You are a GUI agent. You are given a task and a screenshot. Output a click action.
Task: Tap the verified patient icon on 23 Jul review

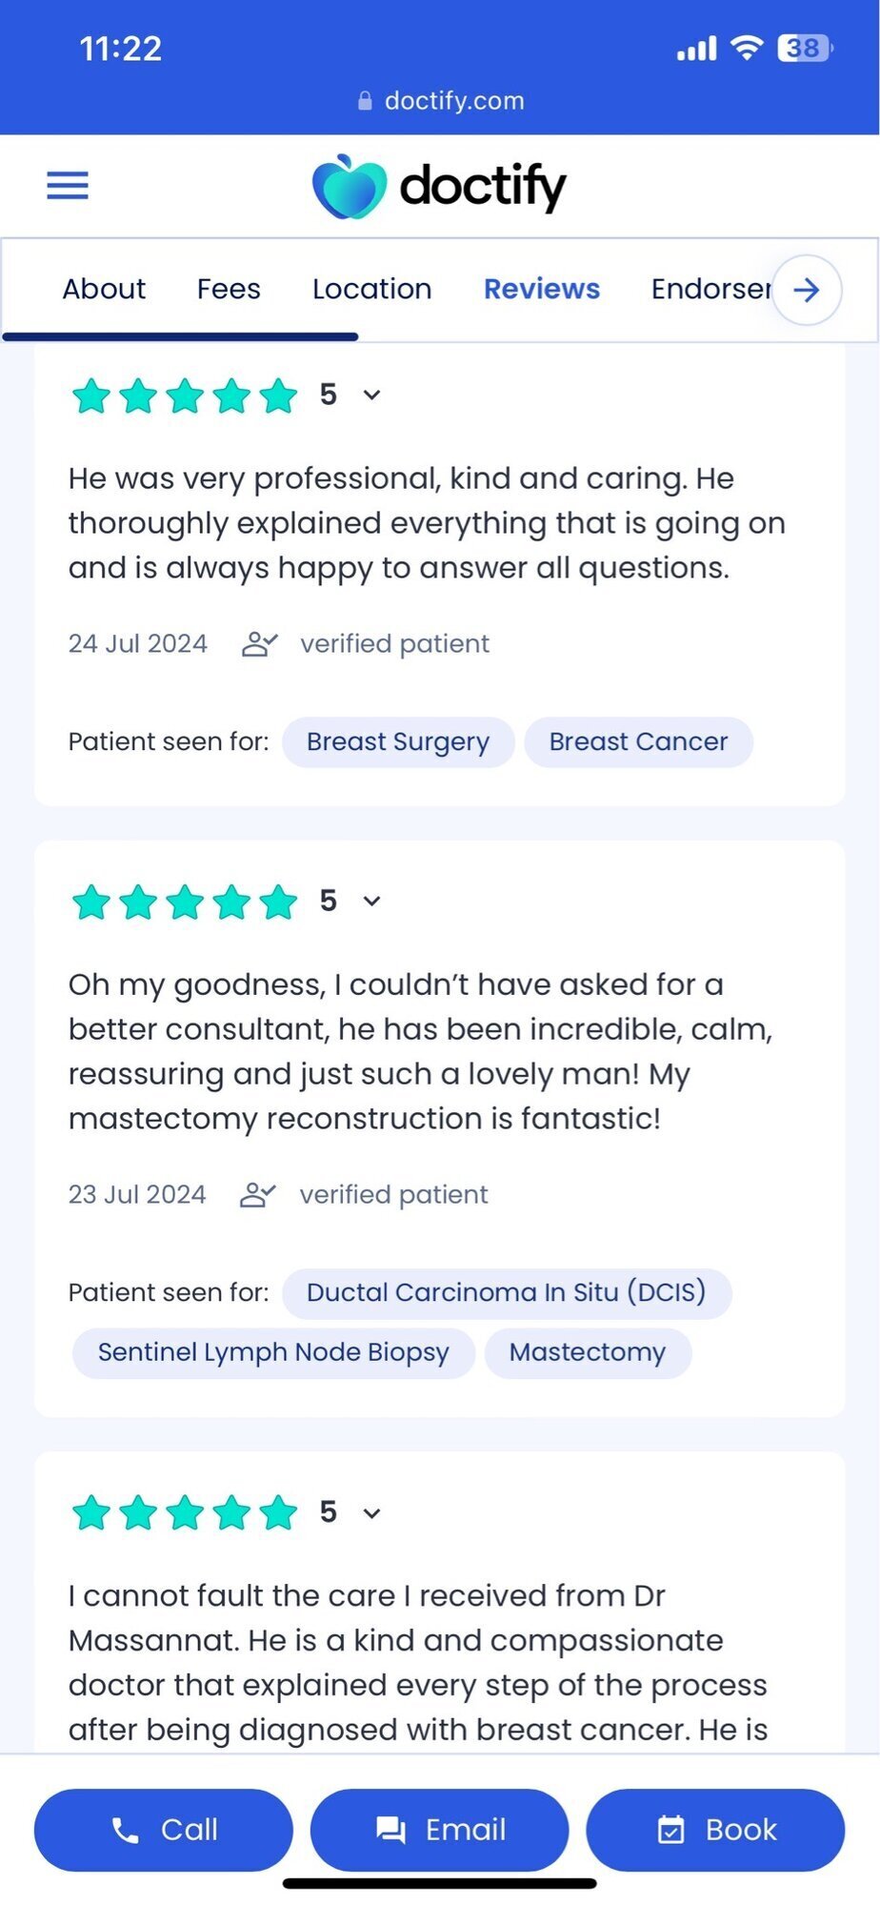coord(257,1195)
